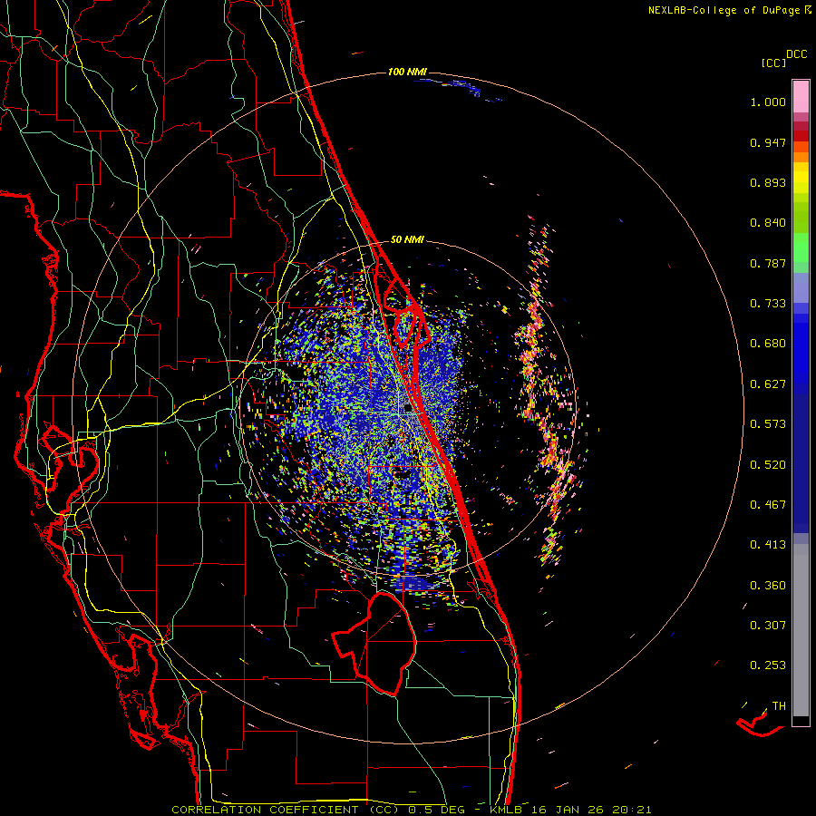This screenshot has width=816, height=816.
Task: Click the 0.307 scale value
Action: [768, 626]
